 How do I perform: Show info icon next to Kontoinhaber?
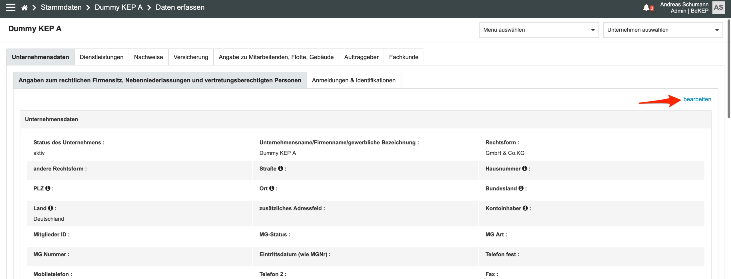pos(525,208)
